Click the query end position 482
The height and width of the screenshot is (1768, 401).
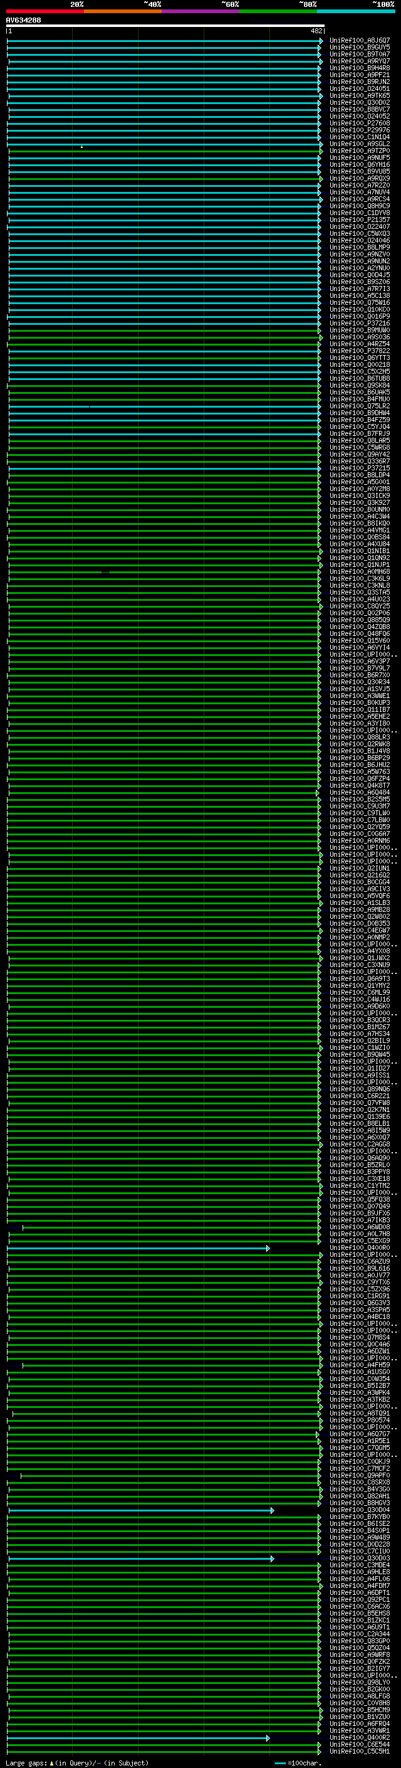pyautogui.click(x=316, y=31)
